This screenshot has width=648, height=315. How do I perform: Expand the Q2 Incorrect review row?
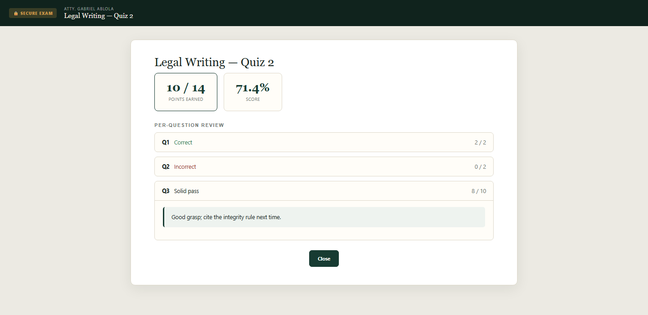click(324, 166)
